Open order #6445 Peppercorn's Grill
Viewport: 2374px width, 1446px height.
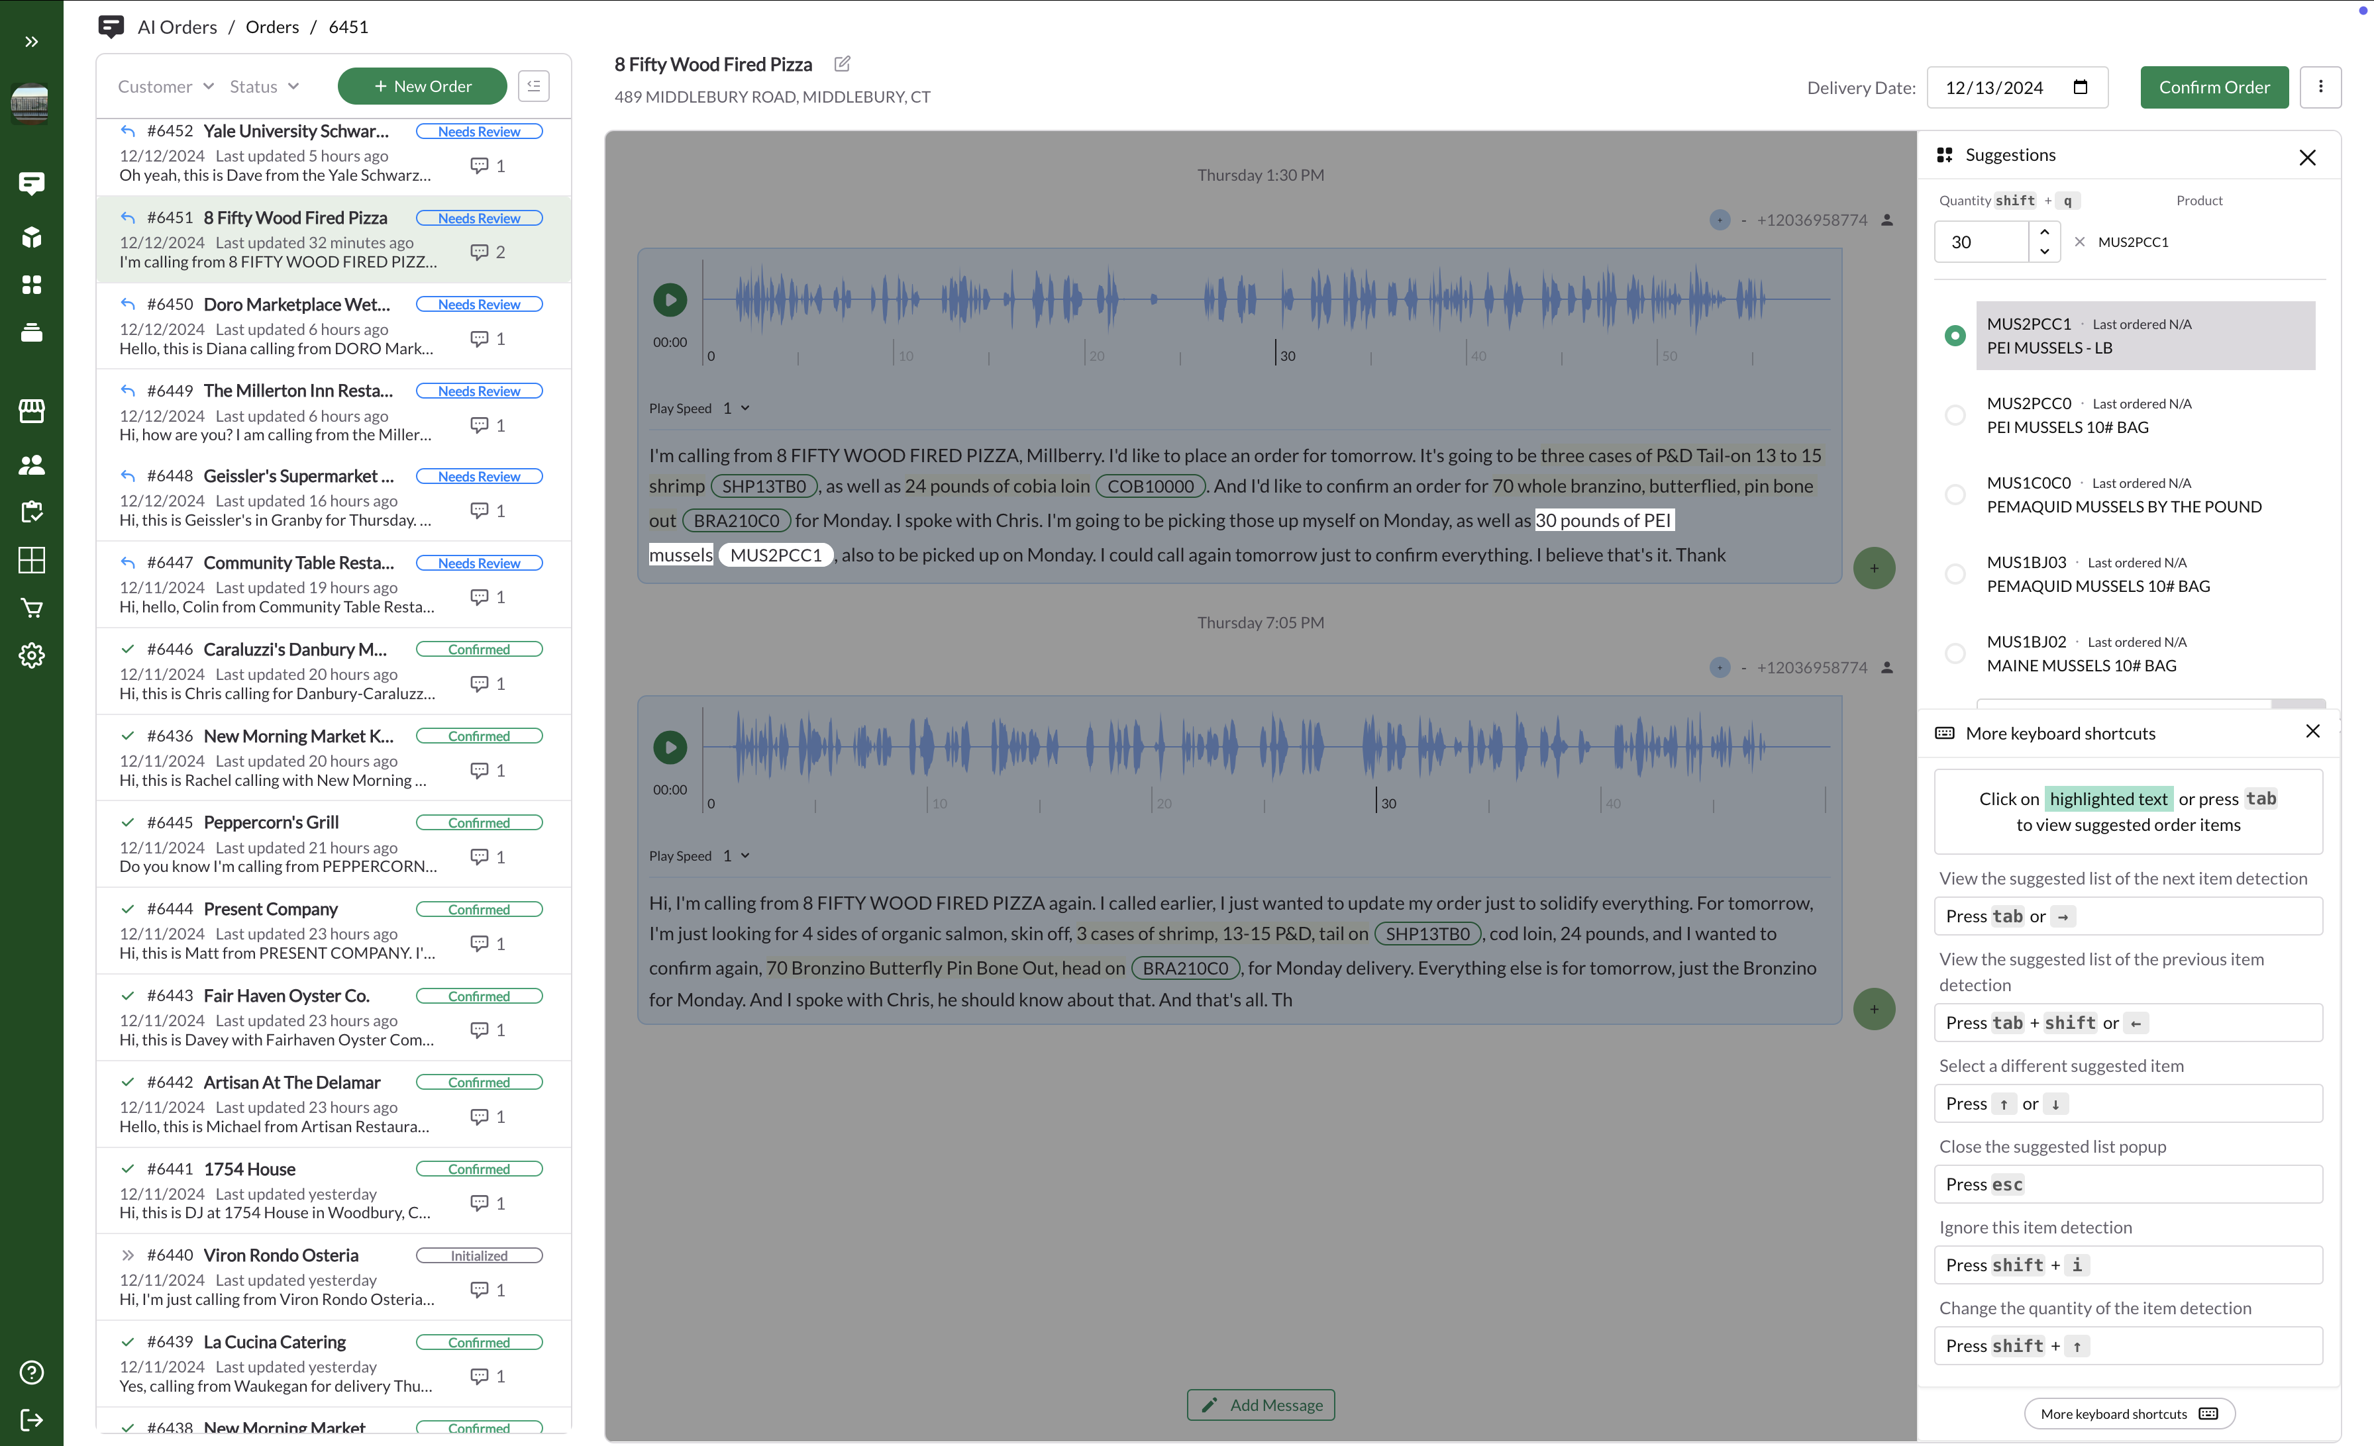click(333, 844)
